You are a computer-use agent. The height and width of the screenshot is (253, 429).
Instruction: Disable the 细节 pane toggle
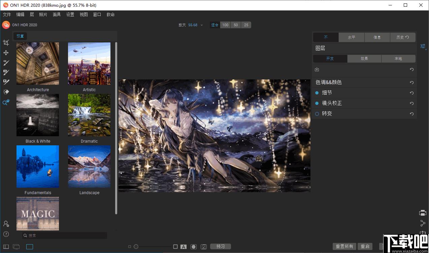pos(317,93)
